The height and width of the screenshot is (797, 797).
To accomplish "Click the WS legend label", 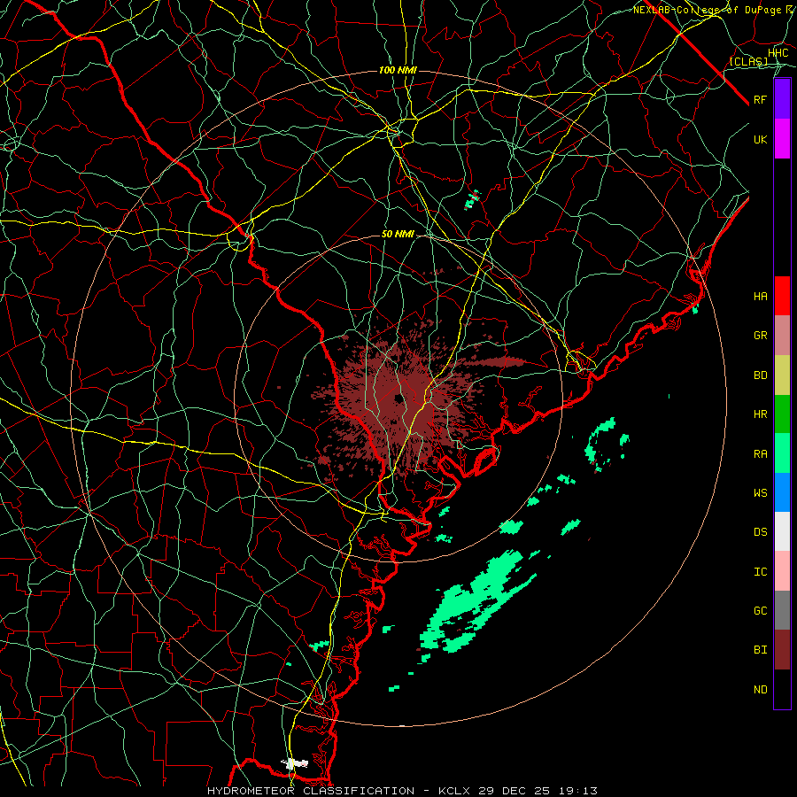I will coord(761,492).
